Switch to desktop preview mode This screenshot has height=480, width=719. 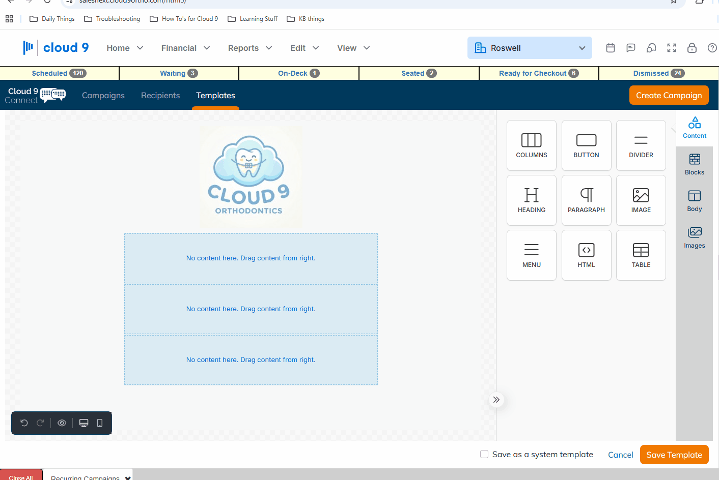(84, 423)
